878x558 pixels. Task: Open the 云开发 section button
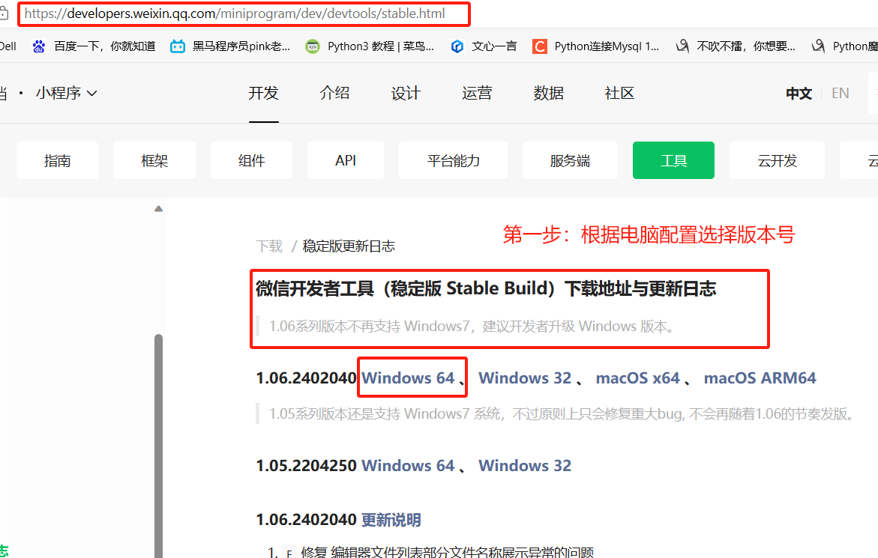778,160
